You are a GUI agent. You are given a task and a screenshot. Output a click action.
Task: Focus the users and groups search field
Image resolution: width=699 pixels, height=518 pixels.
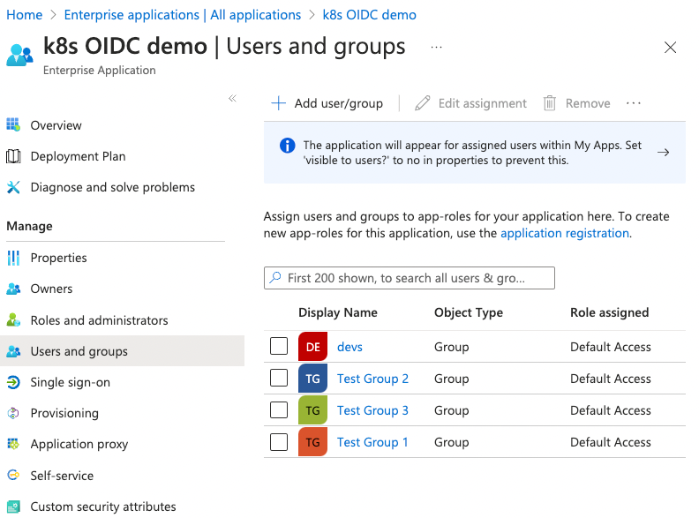coord(410,278)
